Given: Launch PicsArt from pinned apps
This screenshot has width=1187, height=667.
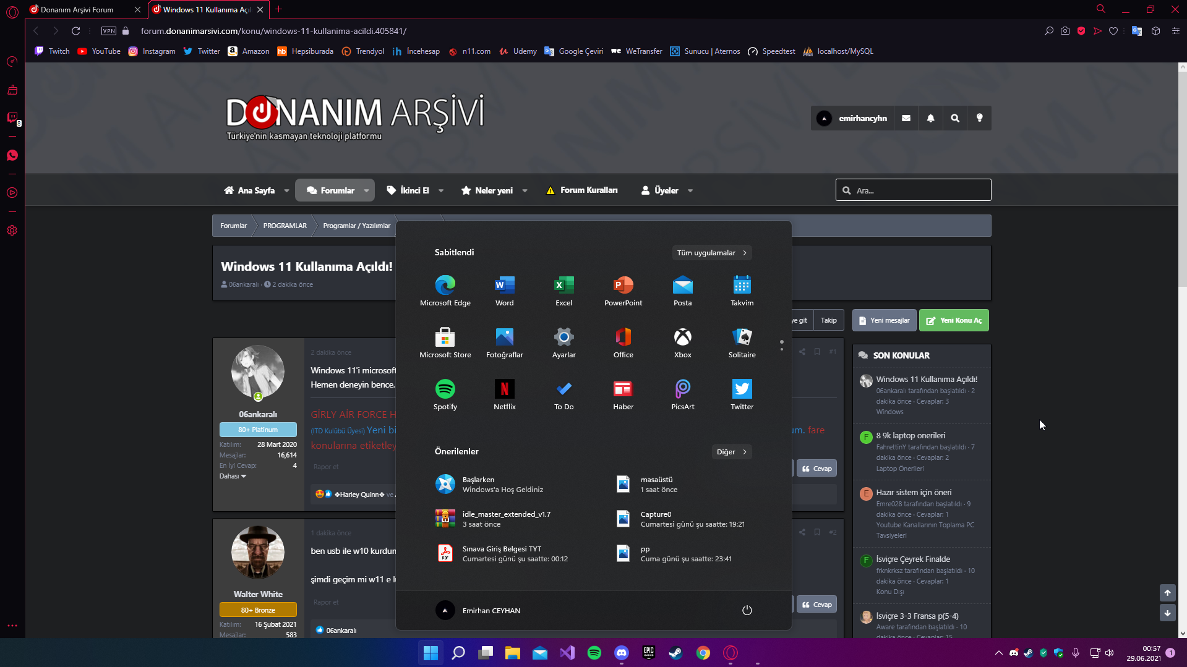Looking at the screenshot, I should click(x=682, y=394).
